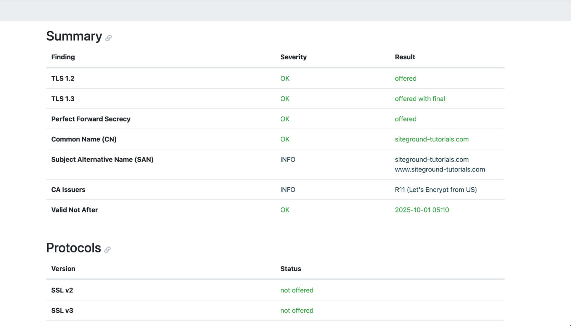Click Perfect Forward Secrecy finding label

tap(91, 119)
